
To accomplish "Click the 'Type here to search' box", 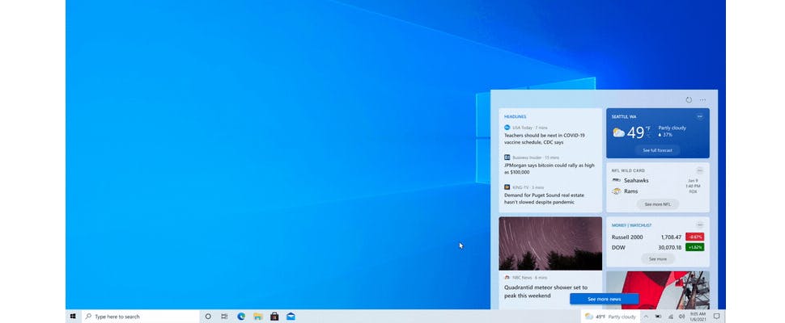I will coord(141,317).
